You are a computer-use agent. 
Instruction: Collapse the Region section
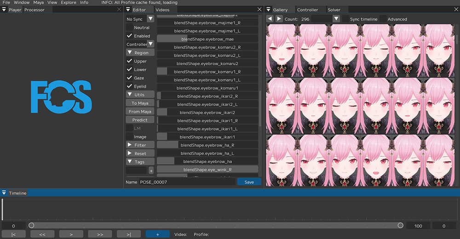coord(140,53)
